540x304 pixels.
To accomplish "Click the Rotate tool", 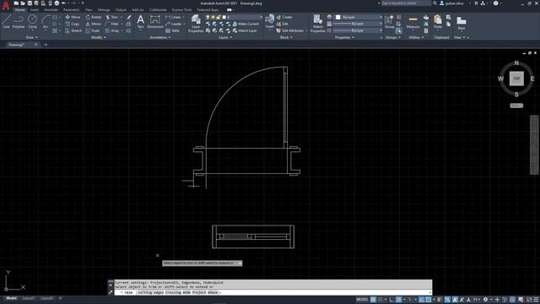I will click(x=94, y=17).
